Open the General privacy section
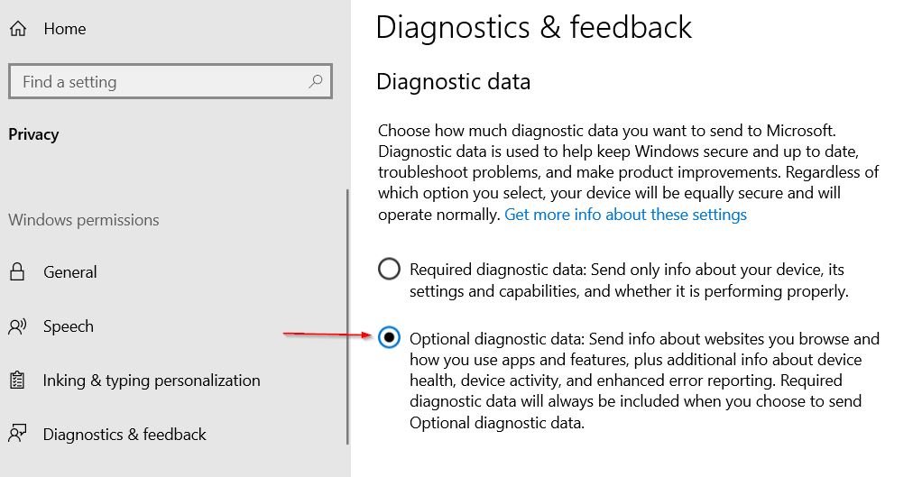 70,272
